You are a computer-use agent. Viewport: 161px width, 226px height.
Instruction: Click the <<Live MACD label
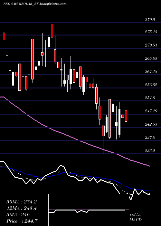[136, 218]
